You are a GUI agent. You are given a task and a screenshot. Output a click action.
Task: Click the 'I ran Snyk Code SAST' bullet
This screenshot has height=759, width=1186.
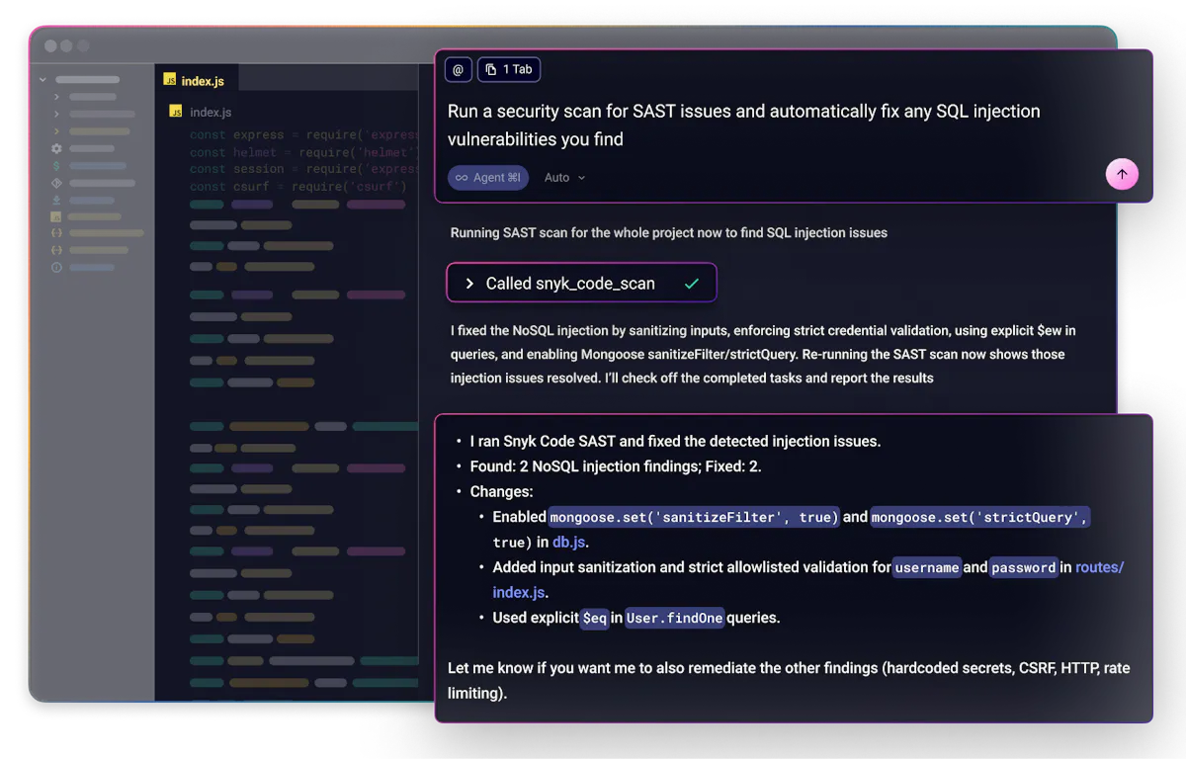675,441
